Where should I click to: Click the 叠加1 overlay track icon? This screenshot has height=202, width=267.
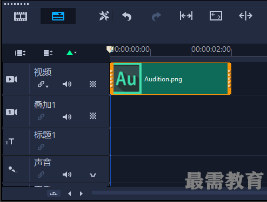click(x=11, y=112)
